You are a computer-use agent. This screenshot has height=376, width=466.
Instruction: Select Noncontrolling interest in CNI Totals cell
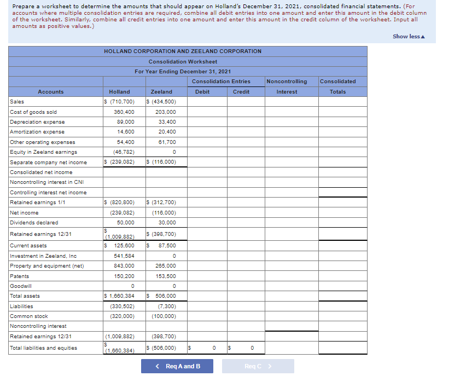point(343,182)
